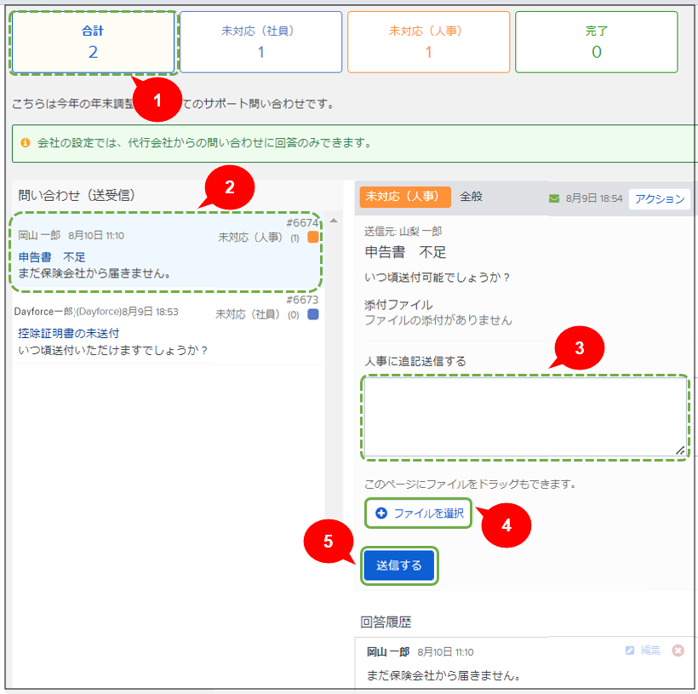Focus the 人事に追記送信する text area
This screenshot has width=698, height=694.
[523, 417]
